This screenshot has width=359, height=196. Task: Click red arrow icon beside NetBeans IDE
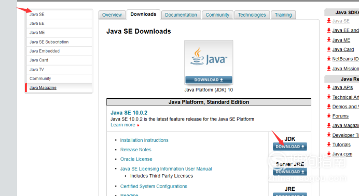[x=329, y=59]
